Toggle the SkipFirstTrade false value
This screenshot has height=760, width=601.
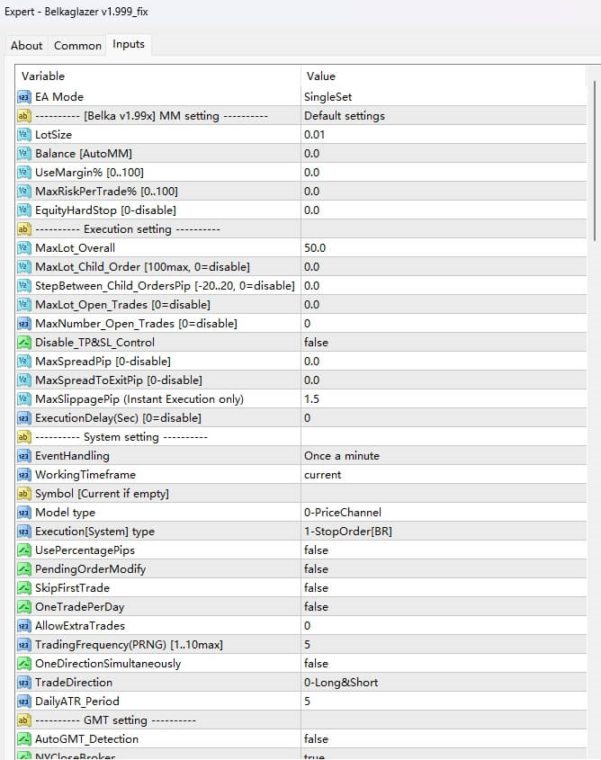(x=316, y=587)
